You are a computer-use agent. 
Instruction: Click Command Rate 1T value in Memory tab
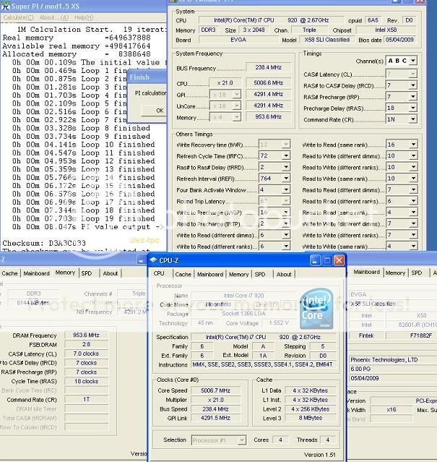click(86, 400)
